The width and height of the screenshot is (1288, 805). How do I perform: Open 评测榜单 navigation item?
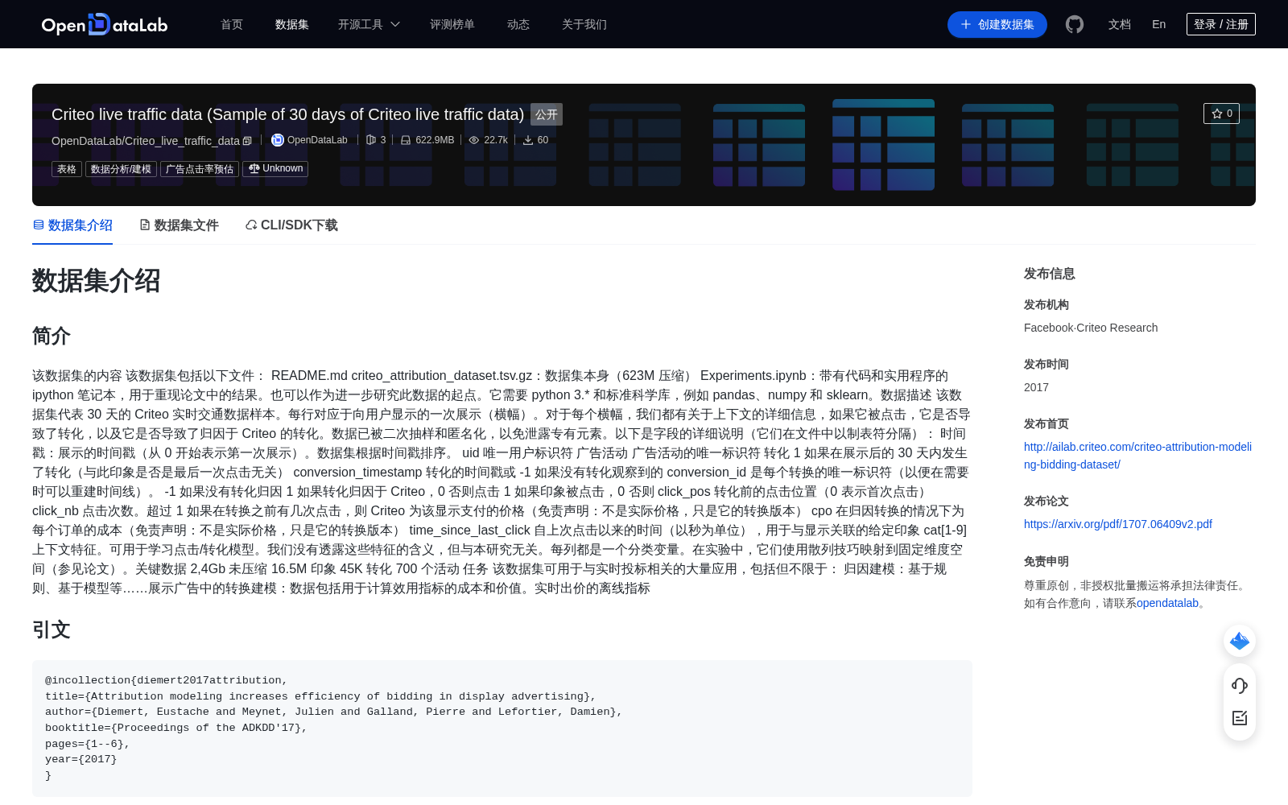click(452, 24)
